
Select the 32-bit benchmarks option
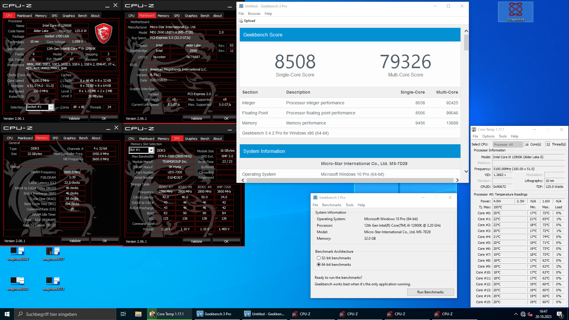point(319,258)
